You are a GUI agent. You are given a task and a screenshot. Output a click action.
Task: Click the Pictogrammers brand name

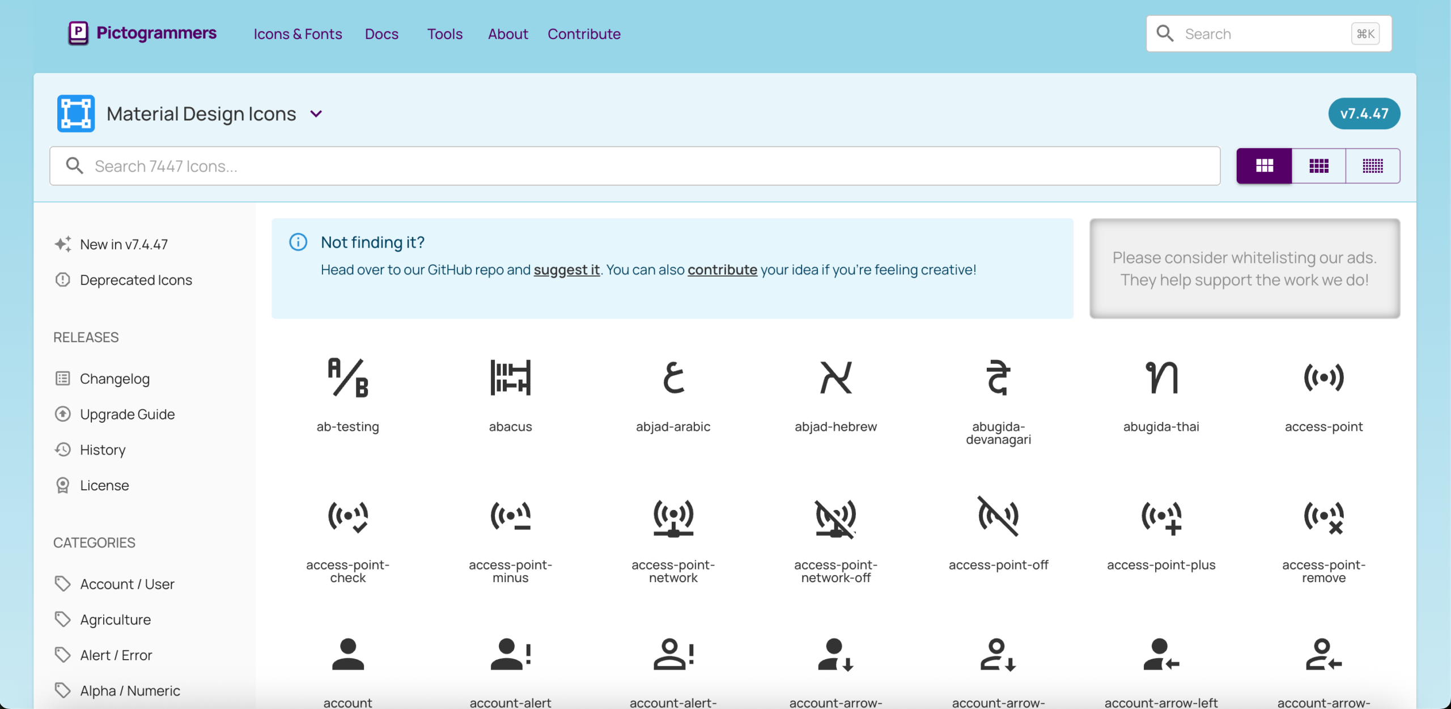coord(156,33)
